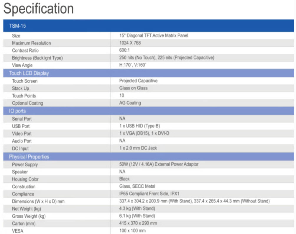Viewport: 296px width, 234px height.
Task: Click Brightness (Backlight Type) label
Action: point(37,58)
